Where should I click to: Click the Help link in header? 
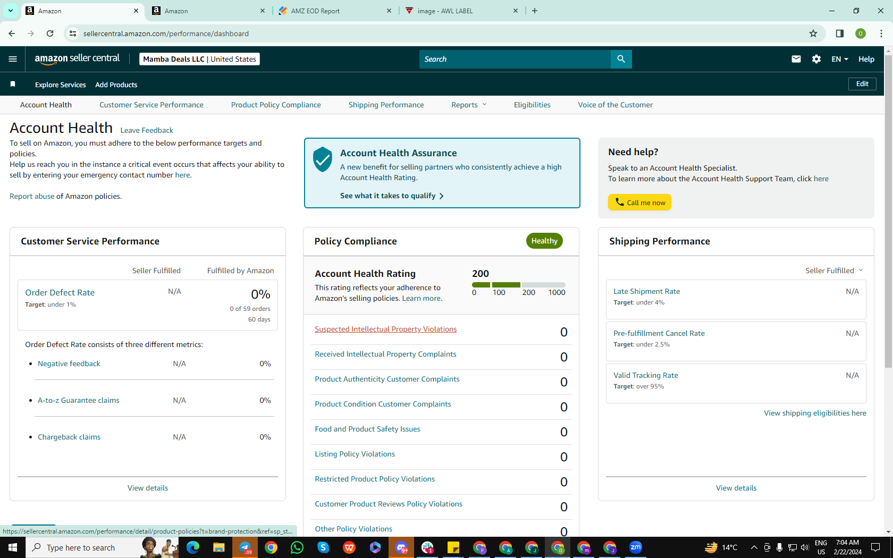click(866, 59)
